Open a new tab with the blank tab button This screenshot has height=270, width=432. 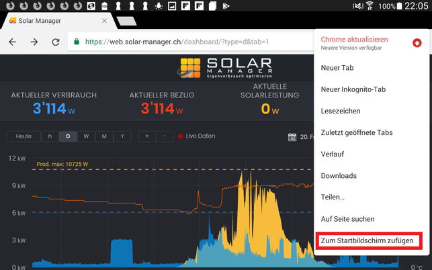click(x=126, y=21)
